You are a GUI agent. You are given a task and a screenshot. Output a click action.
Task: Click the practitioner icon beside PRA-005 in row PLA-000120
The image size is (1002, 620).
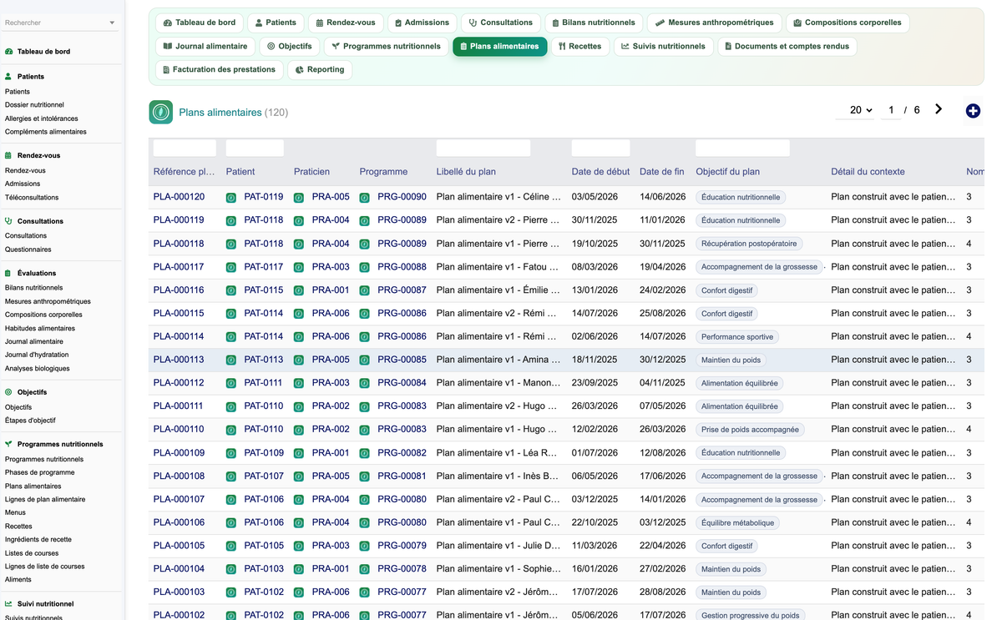299,198
